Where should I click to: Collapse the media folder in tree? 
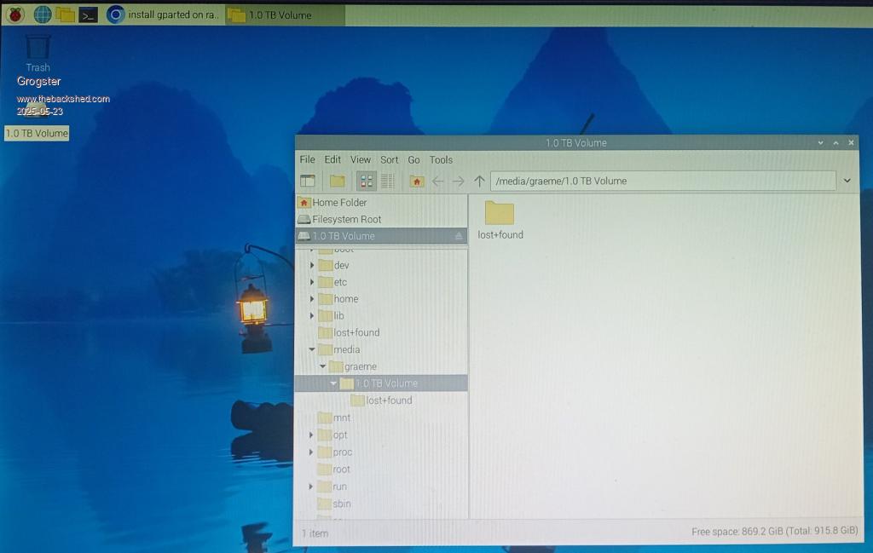pos(312,349)
